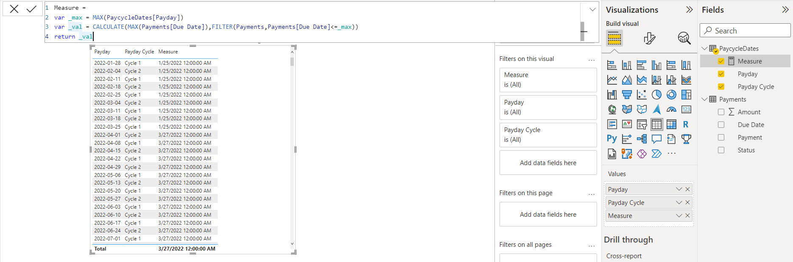Collapse the Visualizations pane
The height and width of the screenshot is (262, 793).
tap(689, 10)
